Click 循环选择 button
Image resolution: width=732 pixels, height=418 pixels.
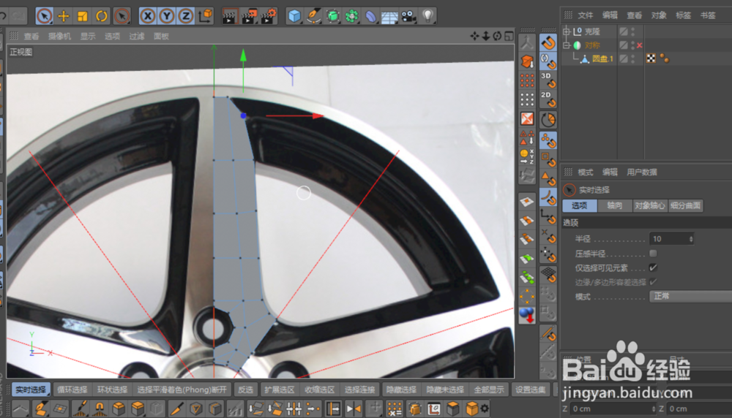point(72,389)
